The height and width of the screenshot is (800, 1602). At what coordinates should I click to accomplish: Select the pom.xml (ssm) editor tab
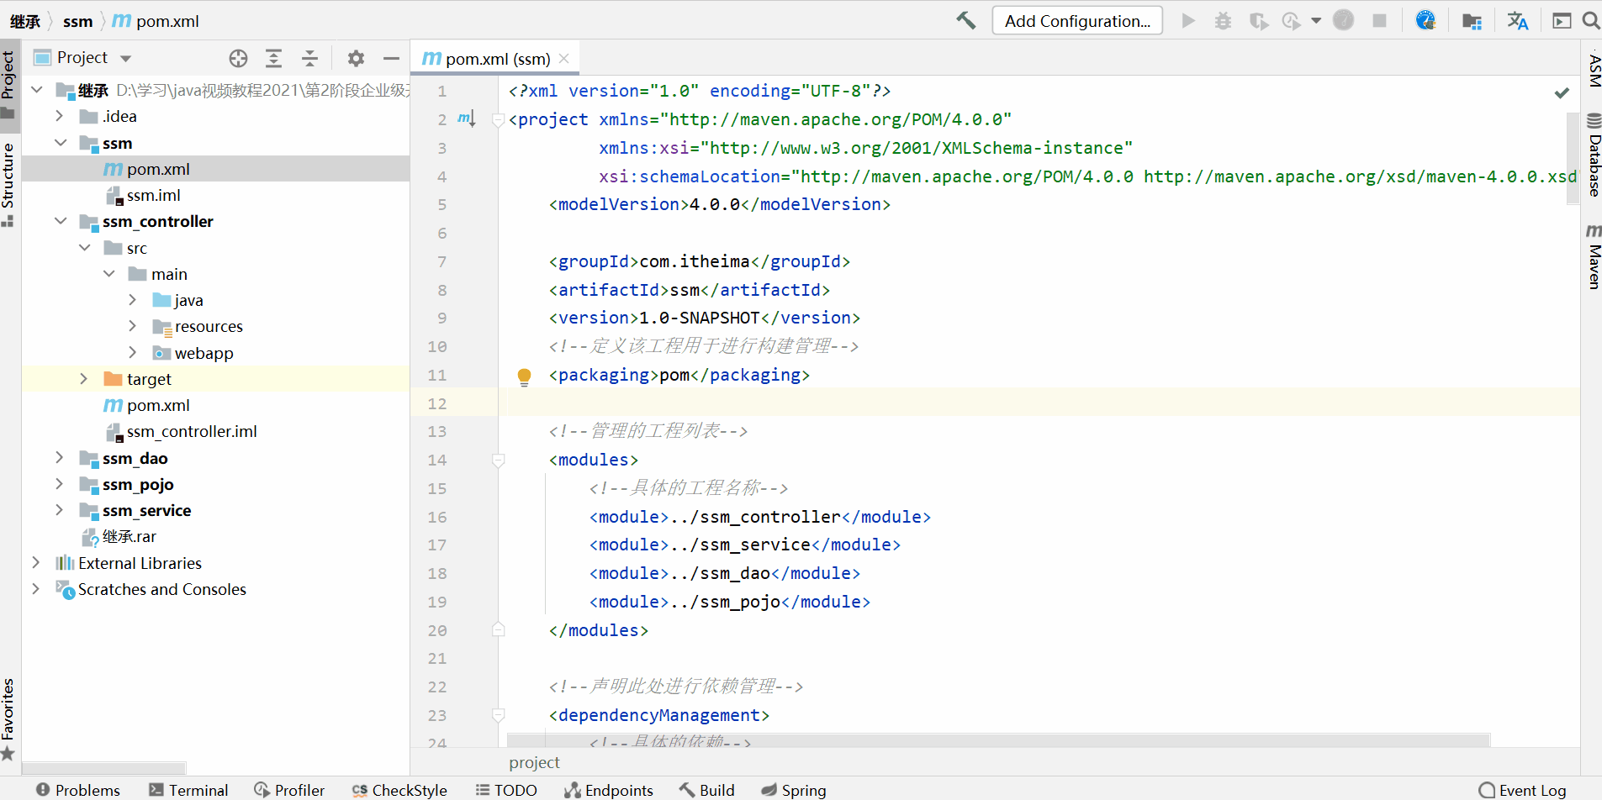tap(497, 59)
